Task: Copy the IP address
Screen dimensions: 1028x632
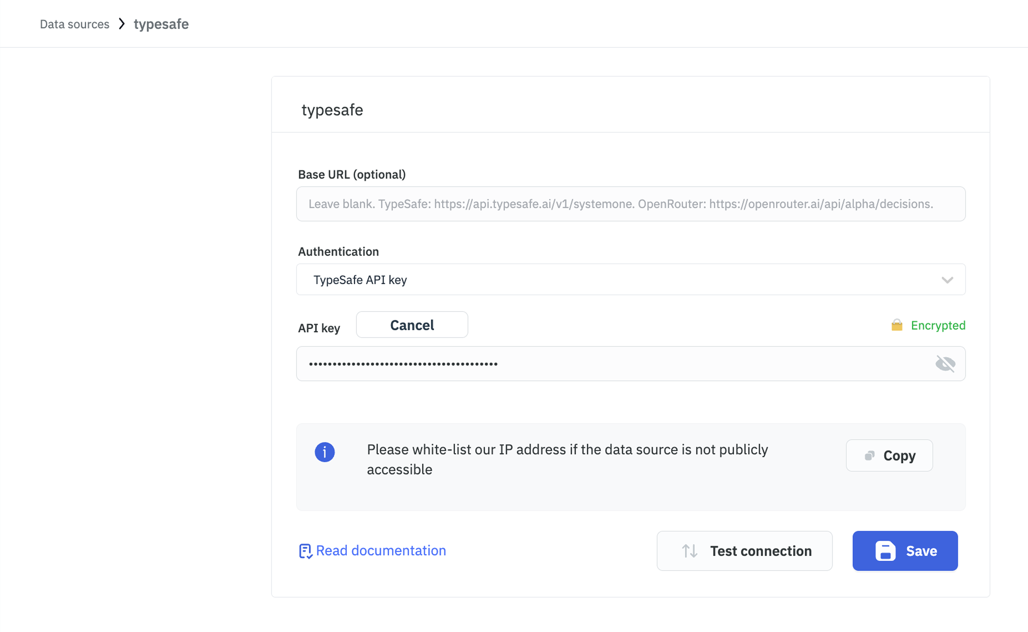Action: pos(889,455)
